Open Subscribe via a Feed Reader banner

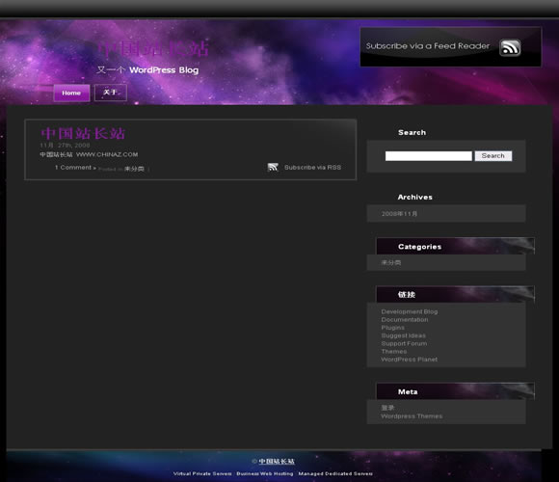click(x=451, y=46)
